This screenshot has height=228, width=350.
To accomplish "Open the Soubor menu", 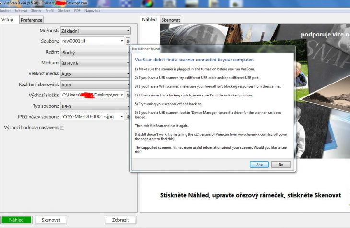I will click(x=5, y=10).
